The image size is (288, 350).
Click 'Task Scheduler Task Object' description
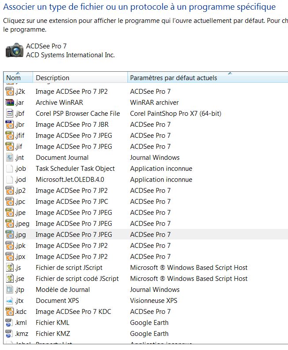pos(75,169)
